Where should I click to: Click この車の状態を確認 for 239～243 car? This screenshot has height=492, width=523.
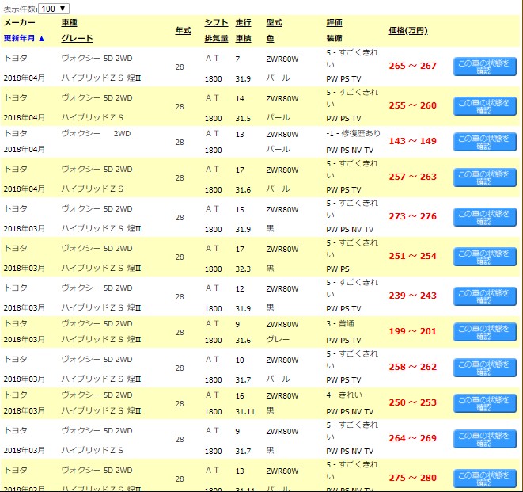485,296
